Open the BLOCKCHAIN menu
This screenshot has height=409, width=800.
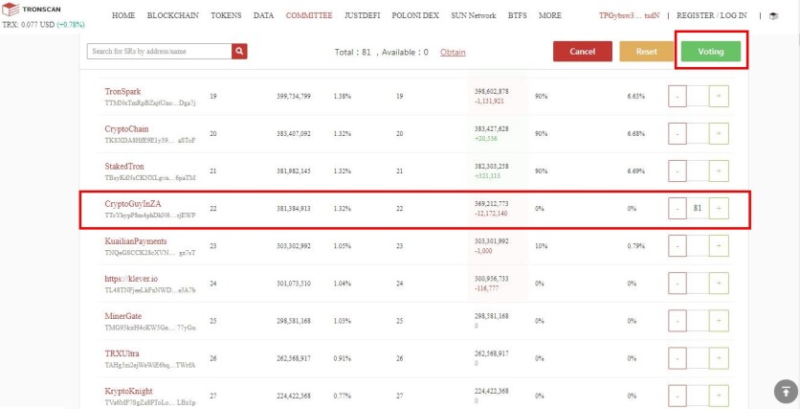coord(173,16)
